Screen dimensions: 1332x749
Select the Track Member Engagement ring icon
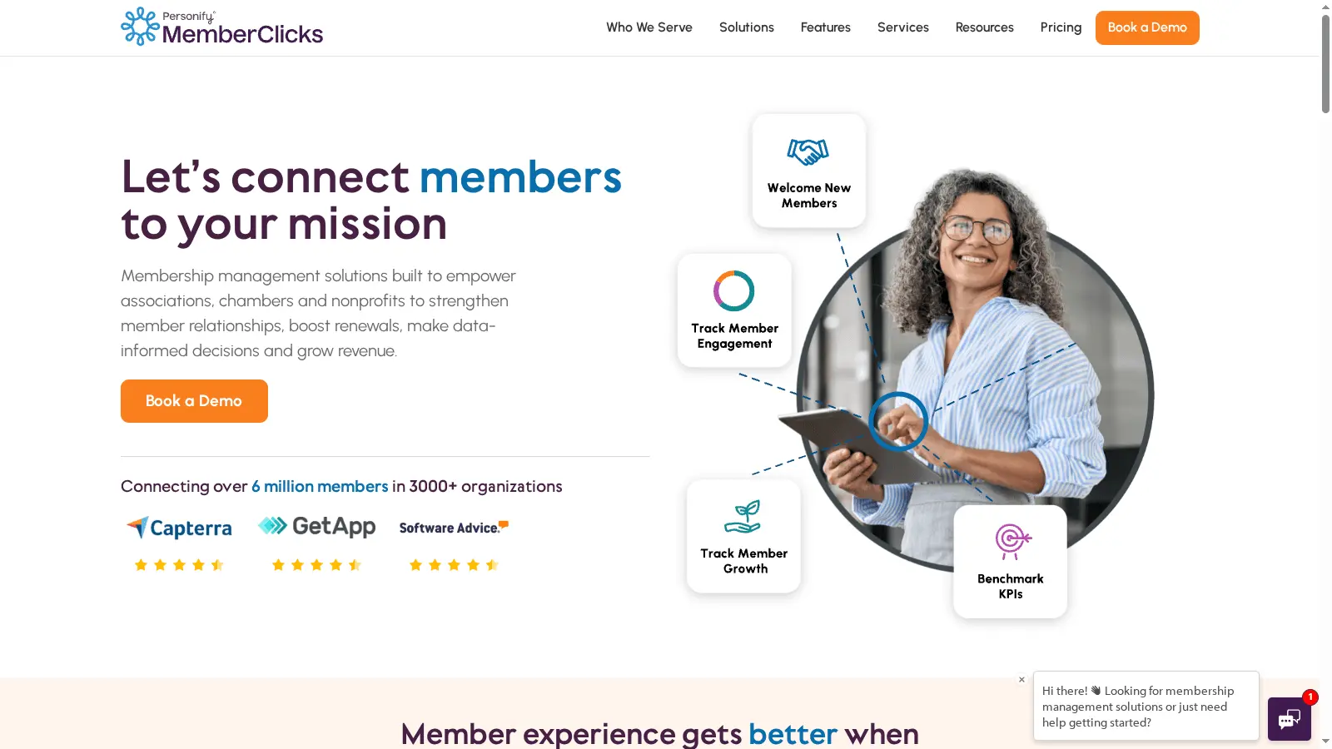click(x=733, y=291)
